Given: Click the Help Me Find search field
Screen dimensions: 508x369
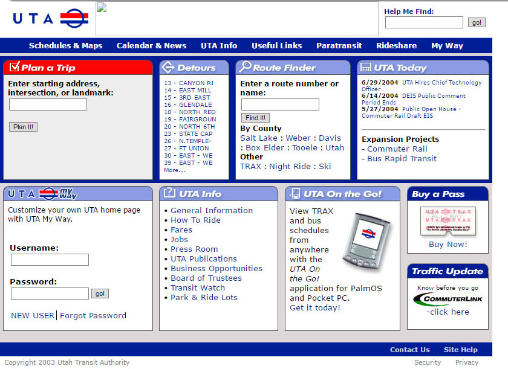Looking at the screenshot, I should pos(424,22).
